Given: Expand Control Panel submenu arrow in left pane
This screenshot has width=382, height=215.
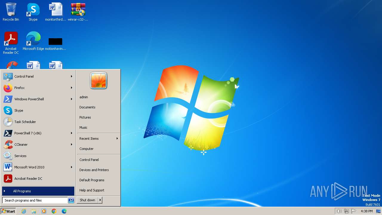Looking at the screenshot, I should tap(72, 76).
